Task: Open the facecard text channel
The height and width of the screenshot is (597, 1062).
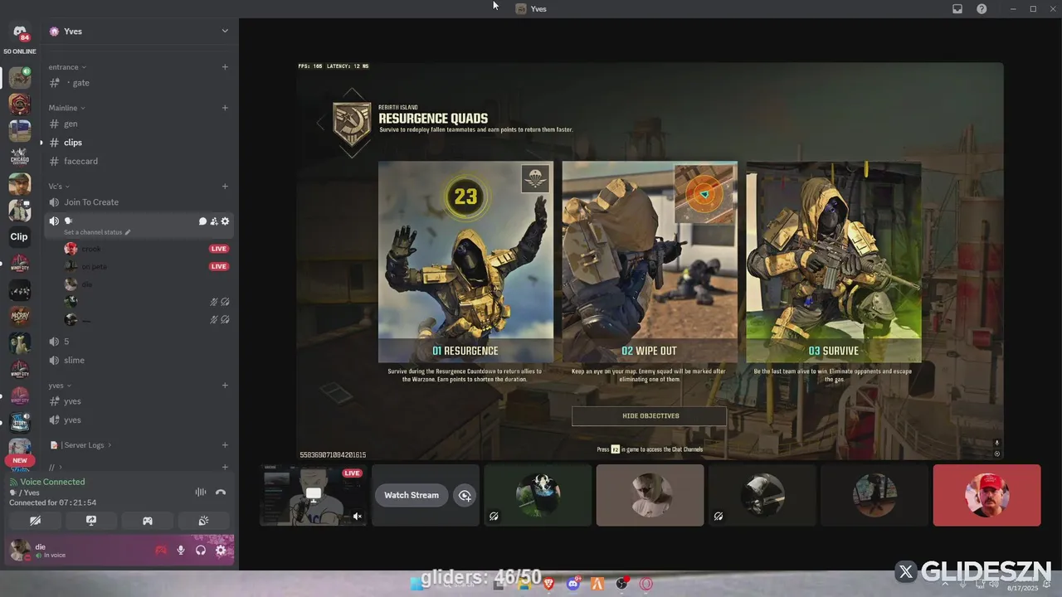Action: (x=139, y=161)
